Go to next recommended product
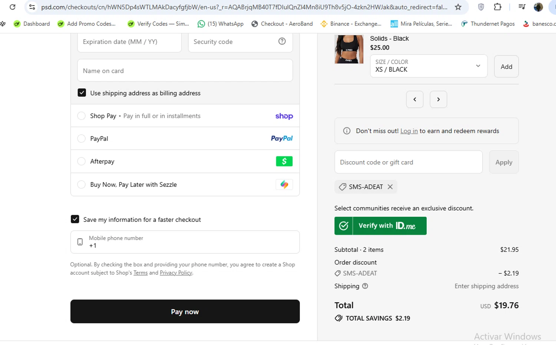556x345 pixels. [x=438, y=99]
